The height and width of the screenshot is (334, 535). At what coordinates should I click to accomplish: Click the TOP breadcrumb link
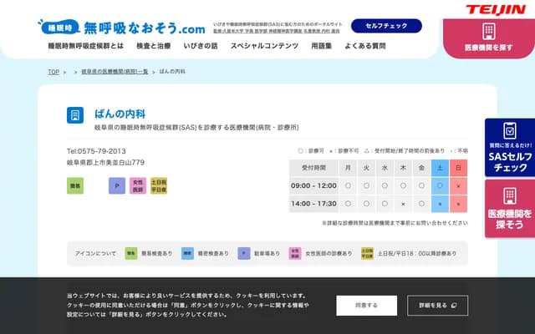click(x=53, y=73)
